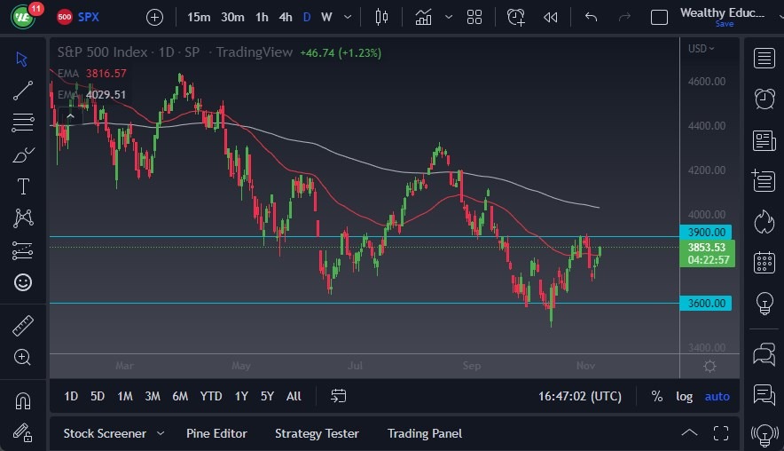784x451 pixels.
Task: Show All available data range
Action: pos(294,397)
